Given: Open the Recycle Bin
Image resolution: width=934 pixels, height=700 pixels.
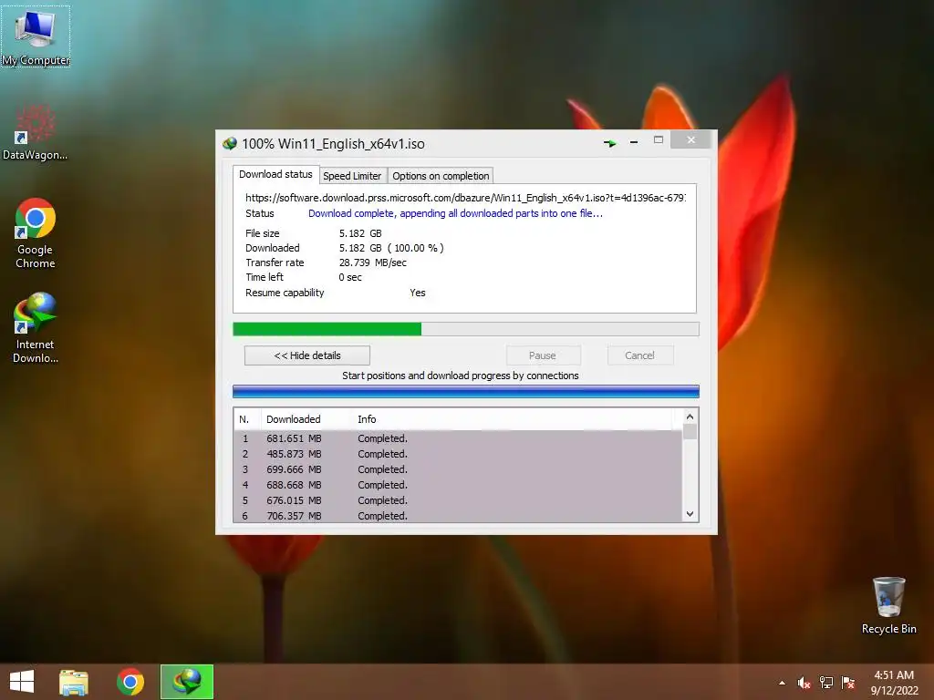Looking at the screenshot, I should point(888,605).
